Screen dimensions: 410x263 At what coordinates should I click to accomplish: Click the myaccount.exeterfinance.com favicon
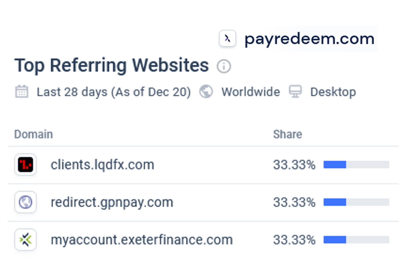tap(25, 240)
